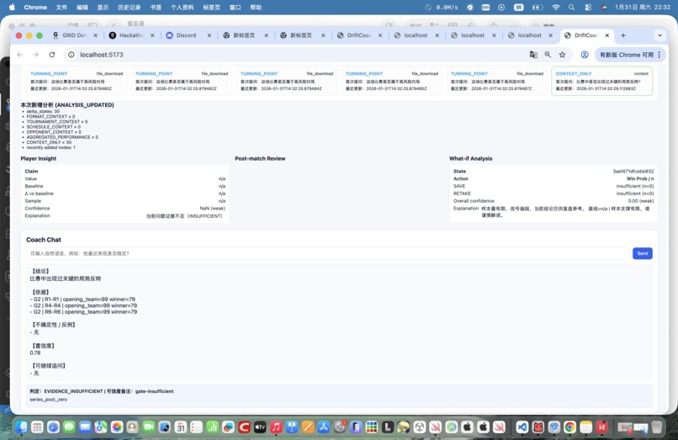Image resolution: width=678 pixels, height=440 pixels.
Task: Click the 'recently added nodes: 1' item
Action: point(50,147)
